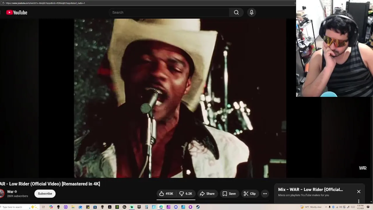The height and width of the screenshot is (210, 373).
Task: Click the '260K subscribers' text
Action: click(x=17, y=196)
